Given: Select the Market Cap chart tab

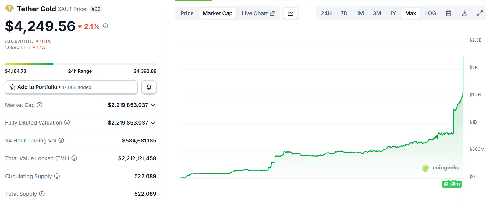Looking at the screenshot, I should (218, 13).
